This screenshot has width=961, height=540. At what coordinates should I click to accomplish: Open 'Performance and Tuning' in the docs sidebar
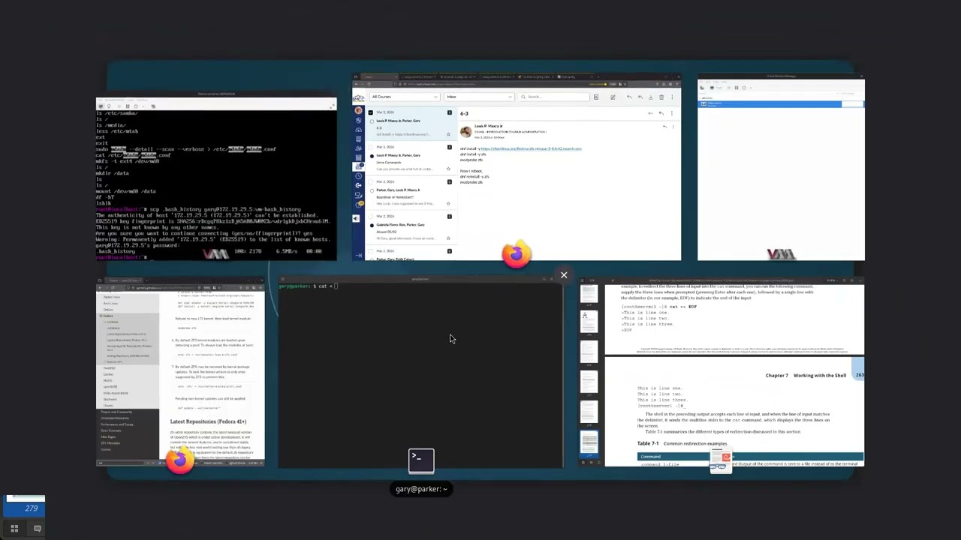(x=117, y=424)
